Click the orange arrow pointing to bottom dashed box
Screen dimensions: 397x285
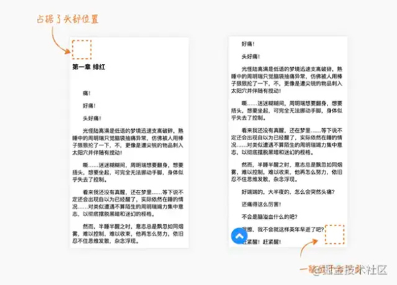coord(309,247)
